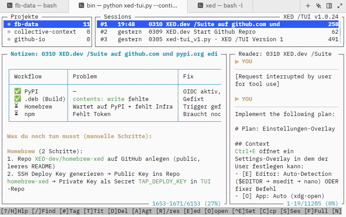This screenshot has width=346, height=217.
Task: Click the green checkmark beside .deb (Build)
Action: (18, 99)
